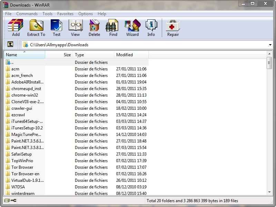Click the scrollbar down arrow
Viewport: 276px width, 207px height.
[x=269, y=192]
